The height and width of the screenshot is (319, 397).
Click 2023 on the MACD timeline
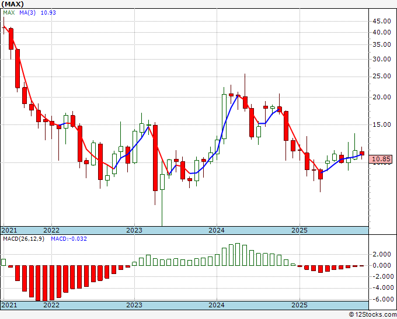134,305
